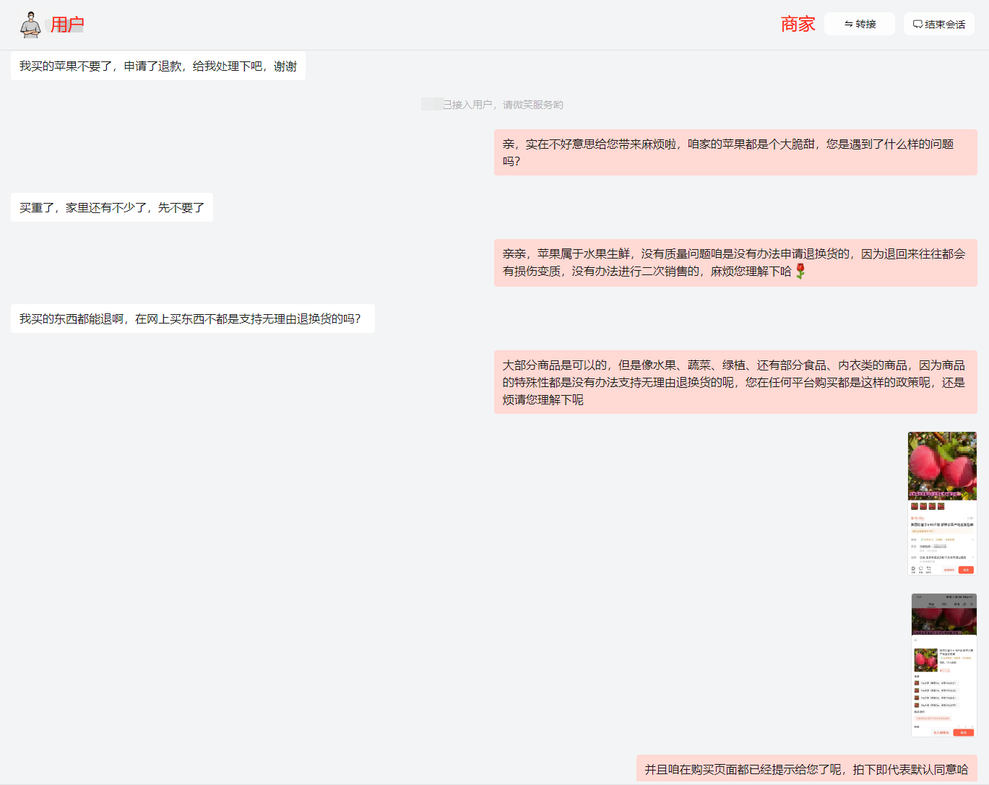Select a small apple thumbnail below the main product image
Image resolution: width=989 pixels, height=785 pixels.
(914, 506)
